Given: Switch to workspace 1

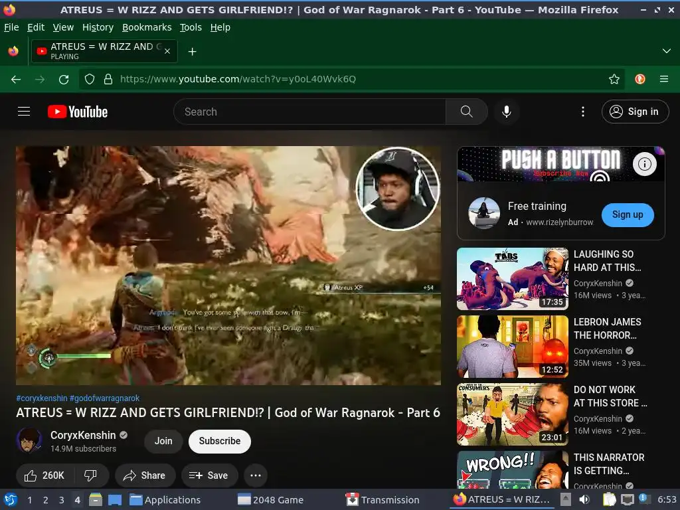Looking at the screenshot, I should click(x=29, y=500).
